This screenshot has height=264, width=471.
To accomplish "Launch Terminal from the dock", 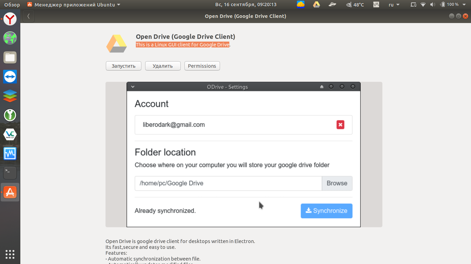I will point(10,173).
